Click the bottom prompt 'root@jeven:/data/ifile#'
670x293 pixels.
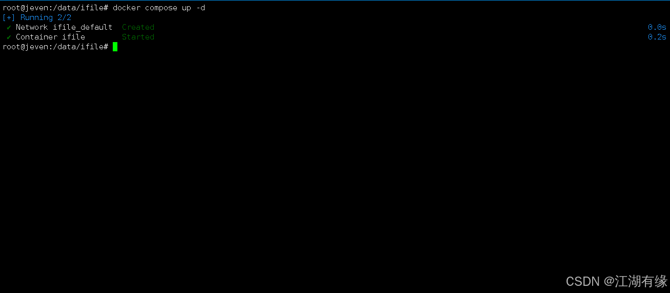click(x=55, y=47)
